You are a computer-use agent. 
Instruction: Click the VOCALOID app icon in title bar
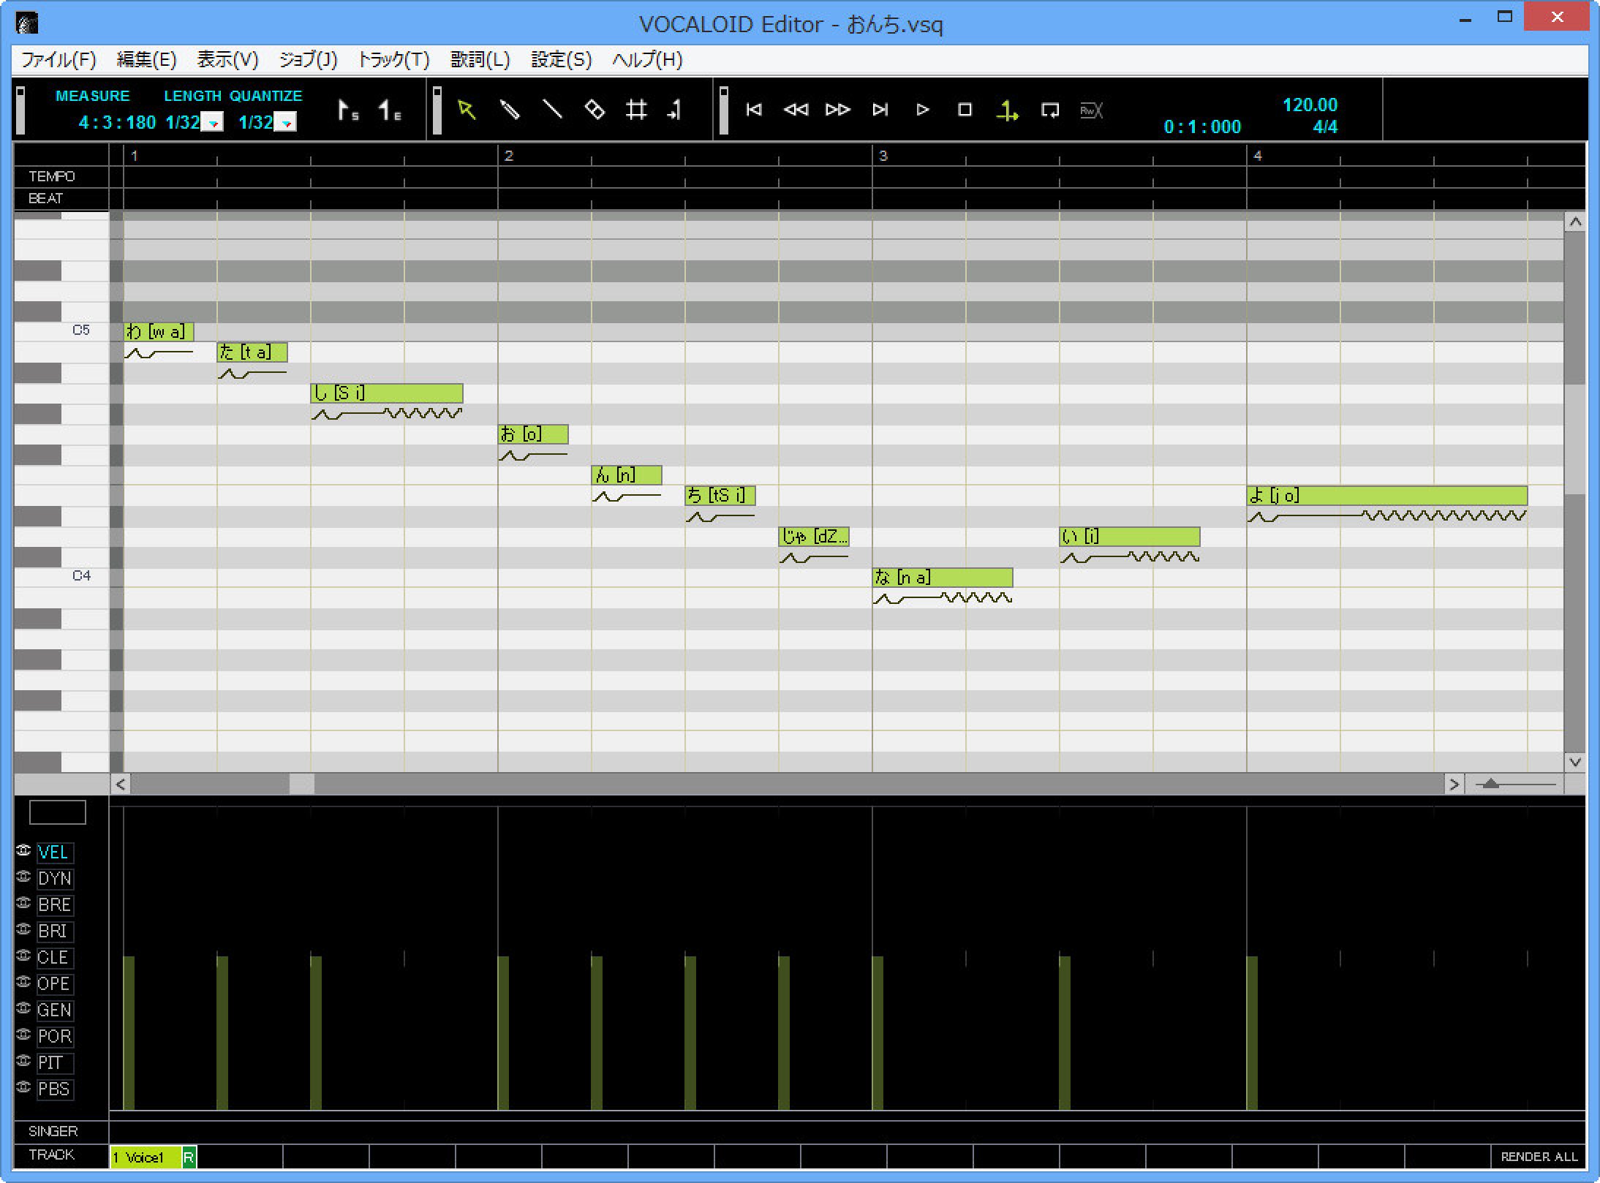(x=27, y=24)
